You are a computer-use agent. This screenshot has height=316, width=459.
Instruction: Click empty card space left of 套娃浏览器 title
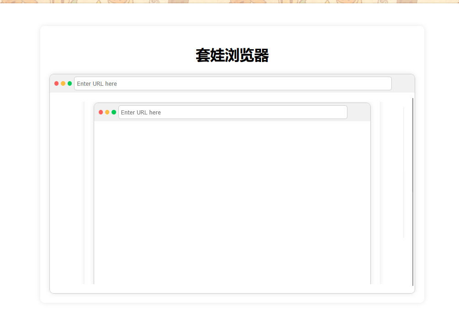coord(114,56)
